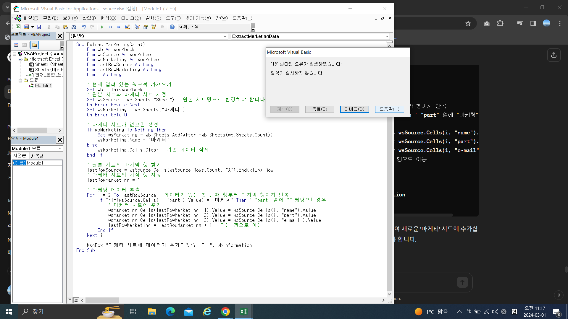The image size is (568, 319).
Task: Open the 실행(R) menu
Action: (x=153, y=18)
